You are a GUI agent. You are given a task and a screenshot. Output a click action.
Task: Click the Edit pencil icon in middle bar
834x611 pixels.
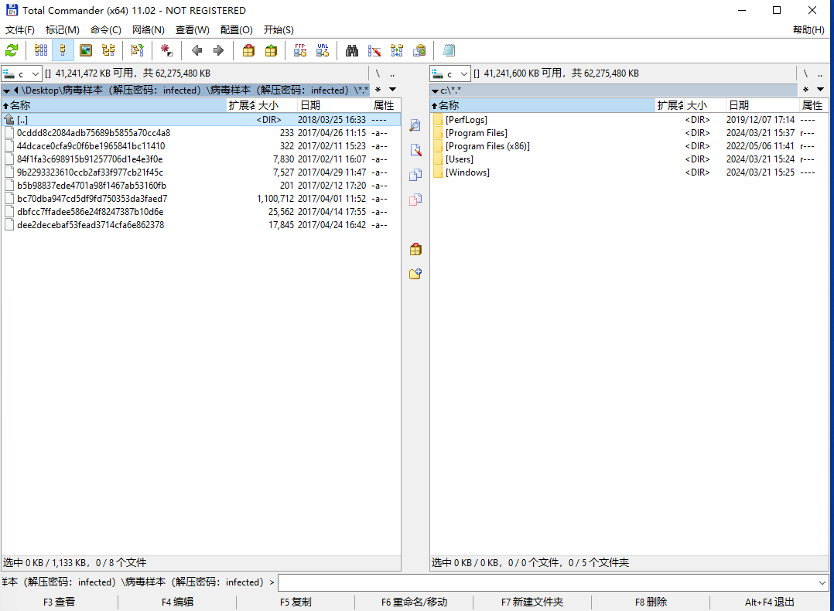pos(415,150)
